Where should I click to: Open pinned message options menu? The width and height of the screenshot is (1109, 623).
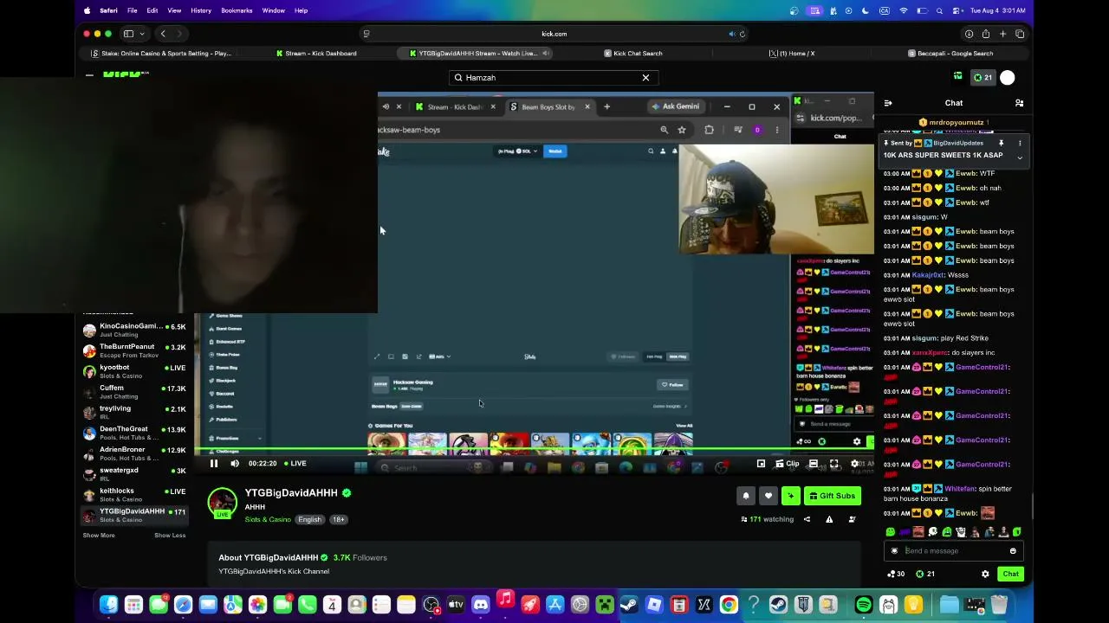point(1020,143)
